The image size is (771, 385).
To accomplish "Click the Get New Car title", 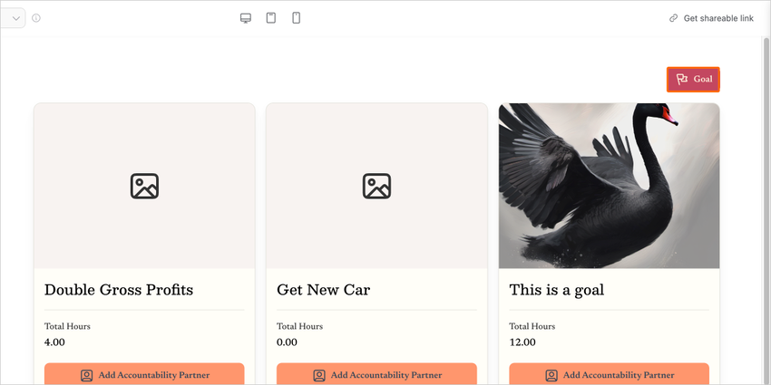I will click(323, 290).
